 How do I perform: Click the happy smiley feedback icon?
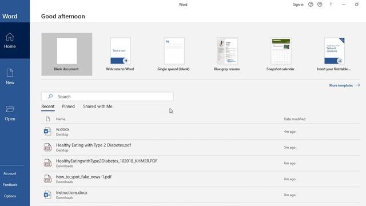[x=311, y=4]
